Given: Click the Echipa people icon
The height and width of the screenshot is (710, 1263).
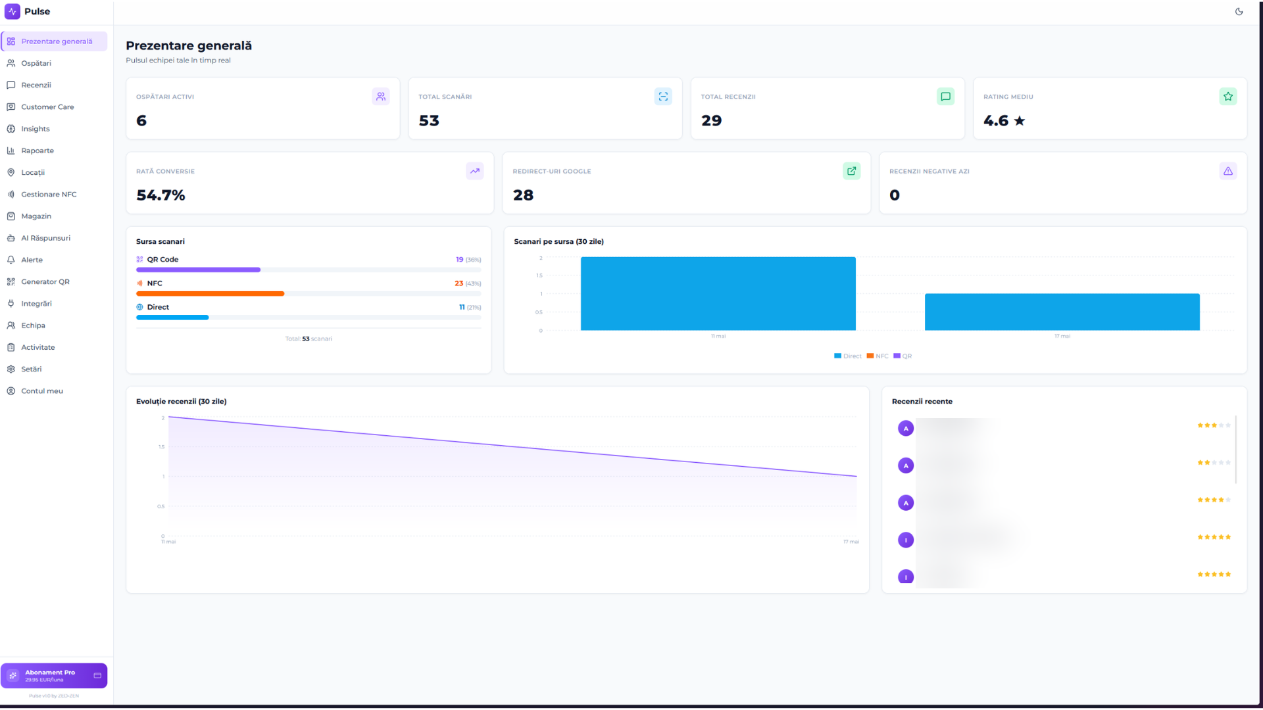Looking at the screenshot, I should (x=11, y=325).
